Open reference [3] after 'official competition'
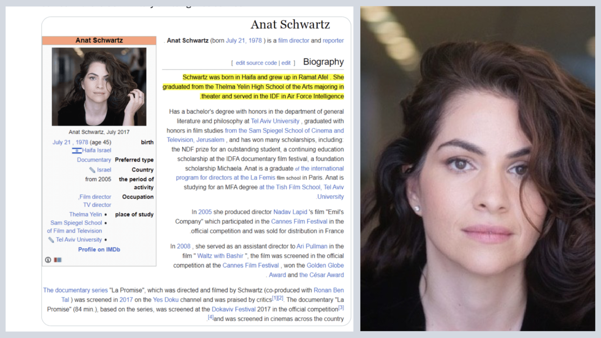This screenshot has height=338, width=601. (x=341, y=308)
